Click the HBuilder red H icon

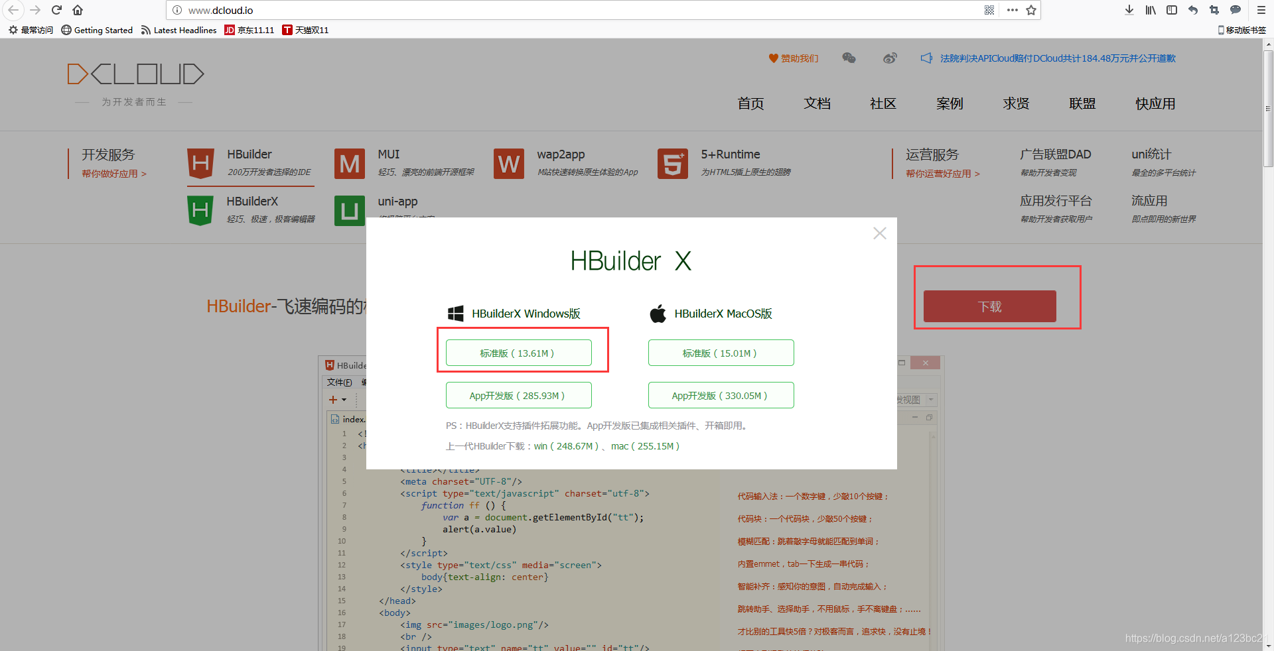(x=200, y=163)
